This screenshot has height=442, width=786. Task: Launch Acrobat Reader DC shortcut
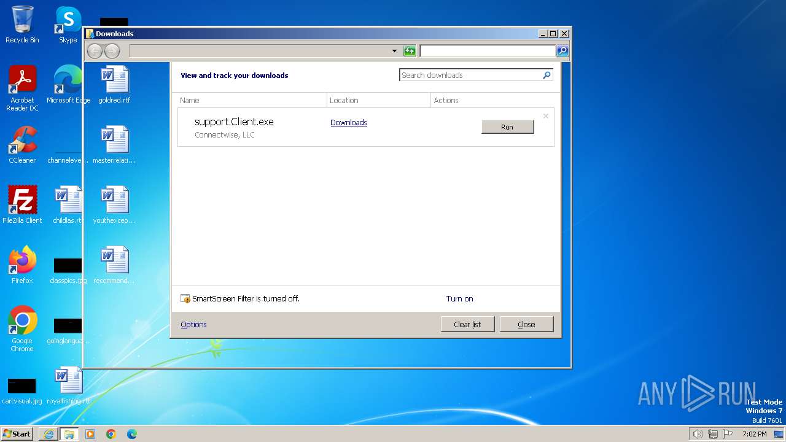point(22,88)
